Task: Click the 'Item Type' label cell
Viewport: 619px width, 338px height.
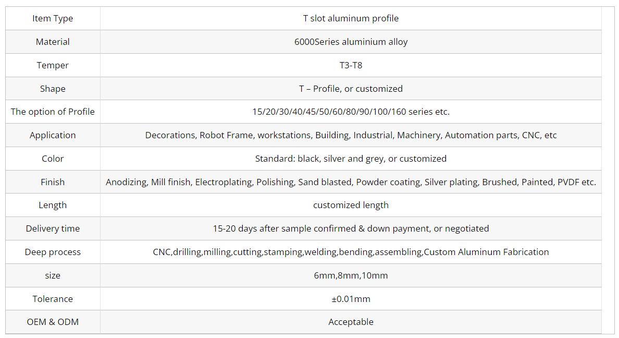Action: [53, 18]
